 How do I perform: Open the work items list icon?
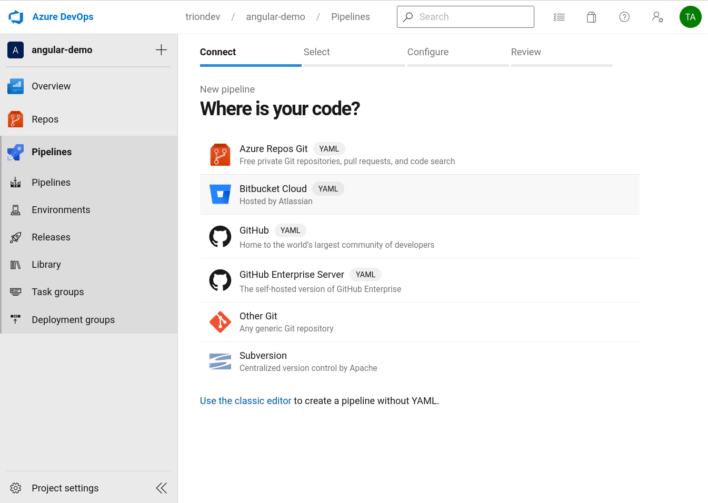pyautogui.click(x=559, y=17)
